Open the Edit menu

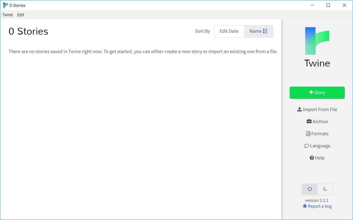pyautogui.click(x=21, y=15)
